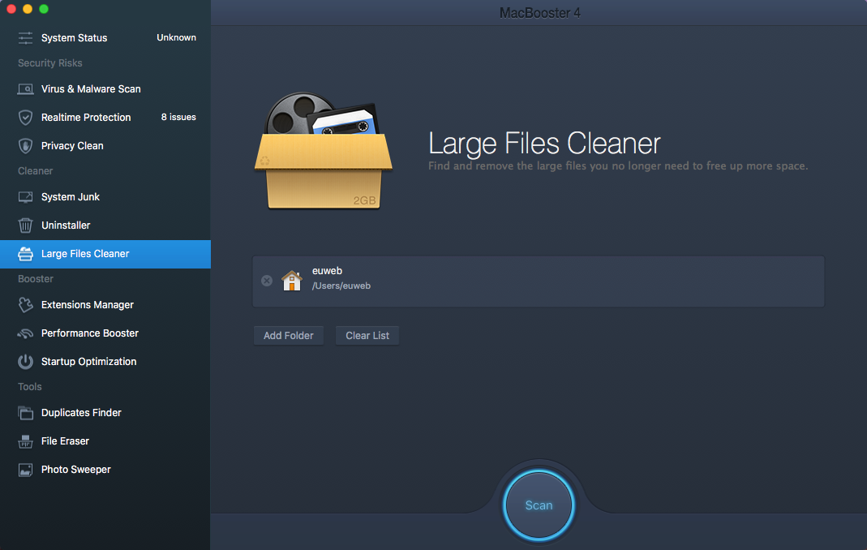The image size is (867, 550).
Task: Open System Junk cleaner
Action: pos(105,197)
